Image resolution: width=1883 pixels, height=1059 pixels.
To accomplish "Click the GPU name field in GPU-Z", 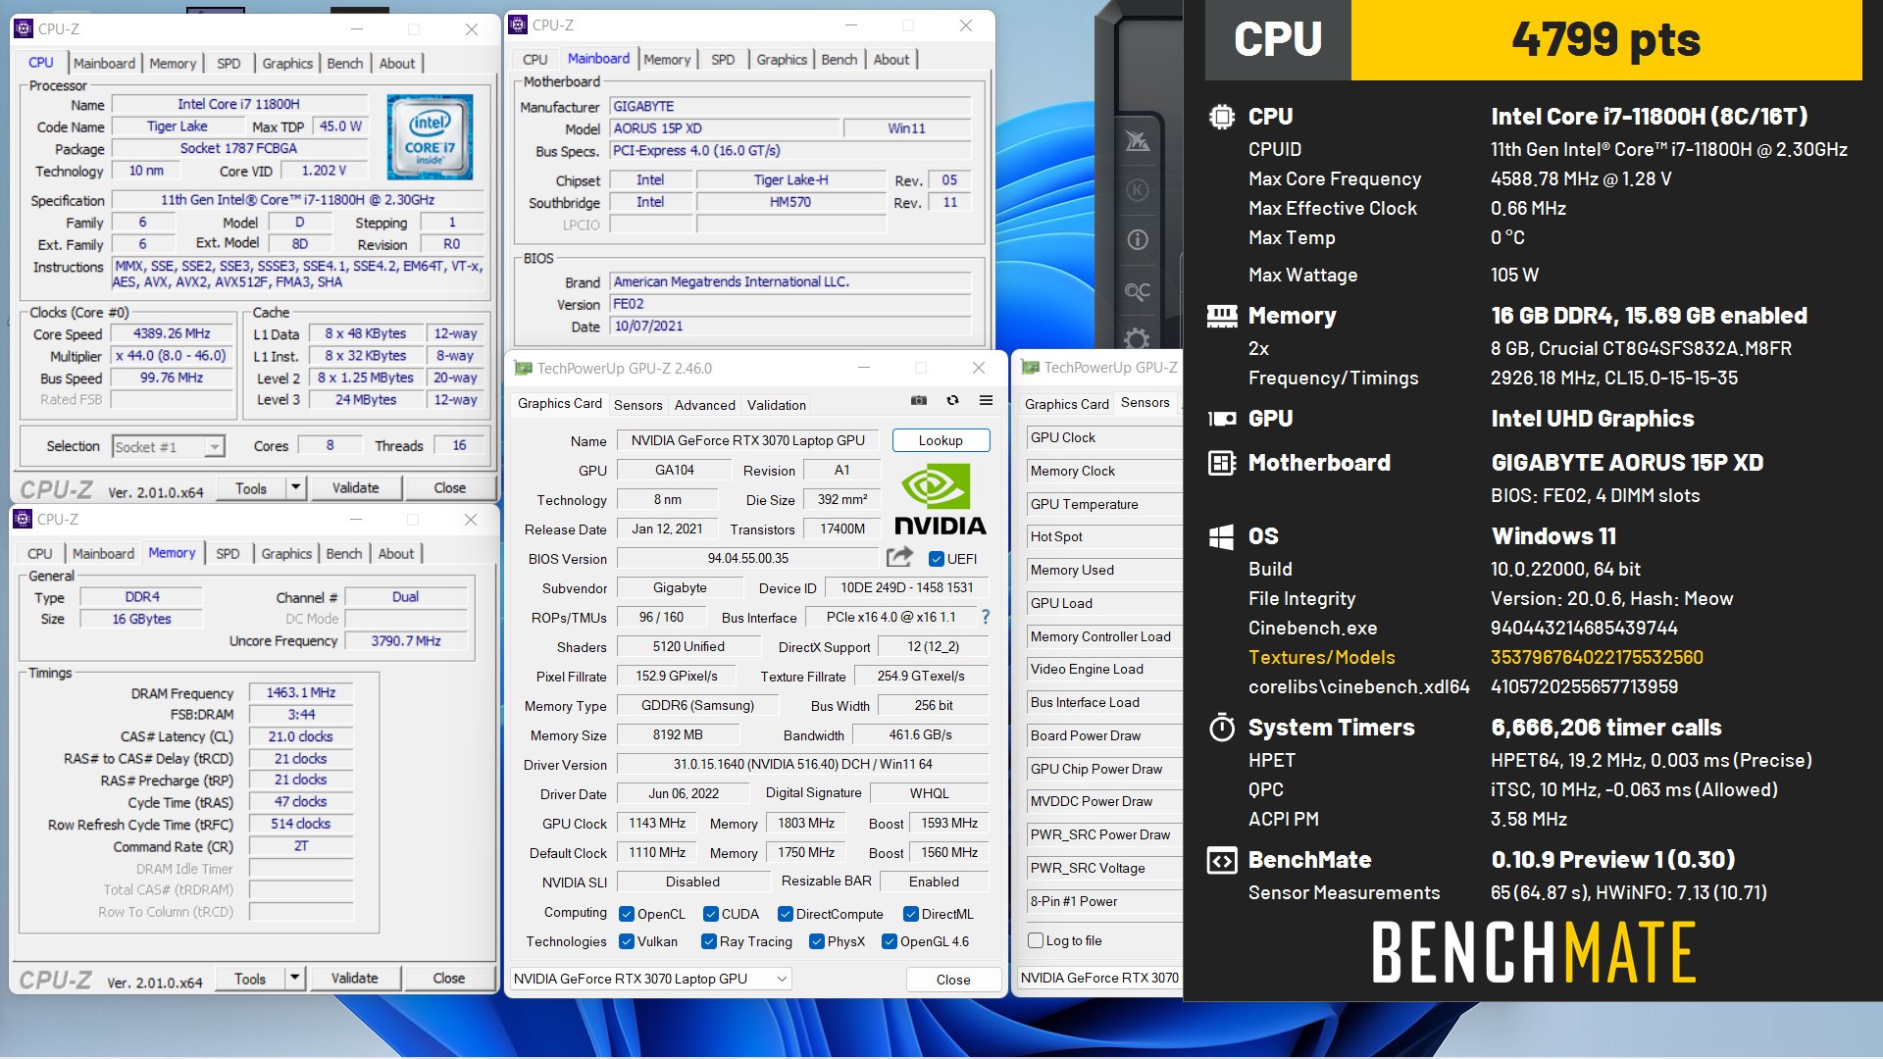I will coord(748,440).
